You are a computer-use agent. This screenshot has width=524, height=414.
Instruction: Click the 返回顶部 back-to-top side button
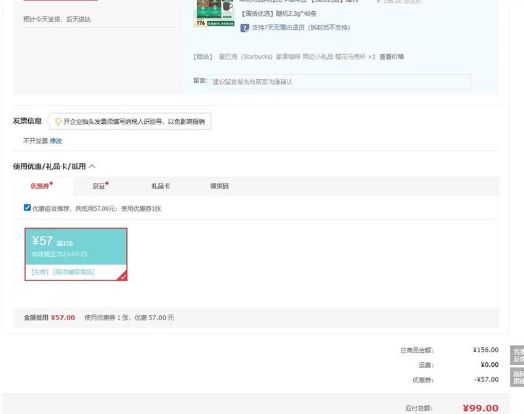coord(517,377)
